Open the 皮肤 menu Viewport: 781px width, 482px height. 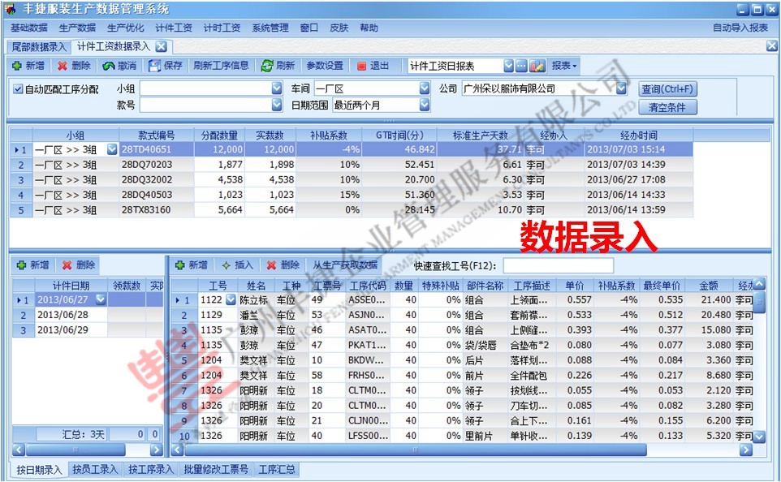click(339, 28)
